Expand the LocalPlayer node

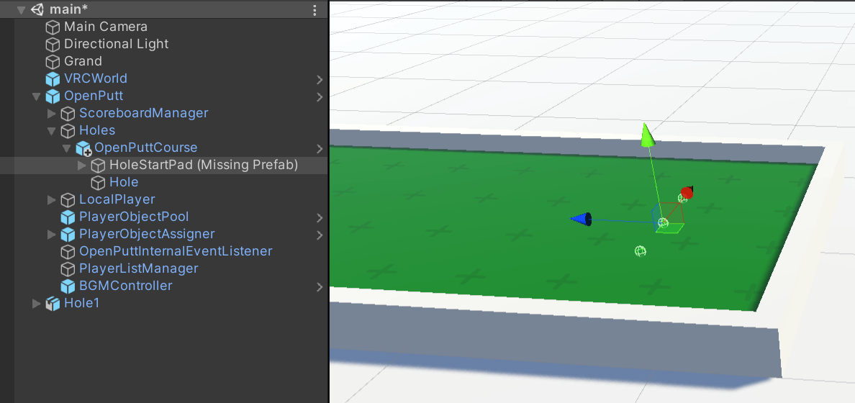pos(52,200)
